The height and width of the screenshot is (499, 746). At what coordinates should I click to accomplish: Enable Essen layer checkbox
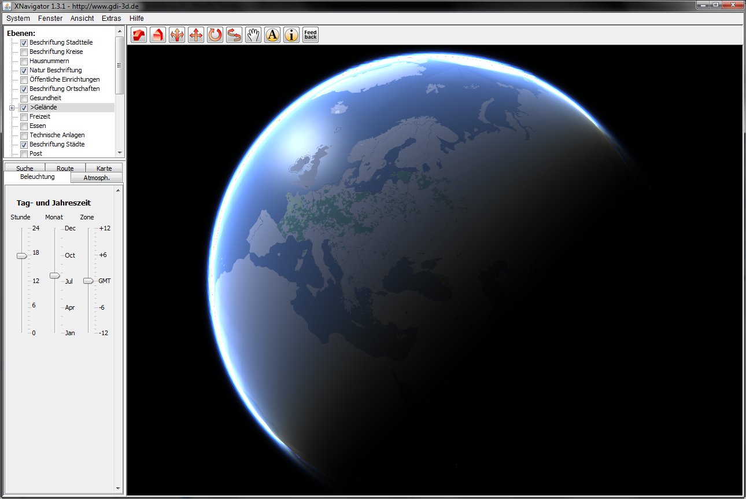tap(24, 126)
